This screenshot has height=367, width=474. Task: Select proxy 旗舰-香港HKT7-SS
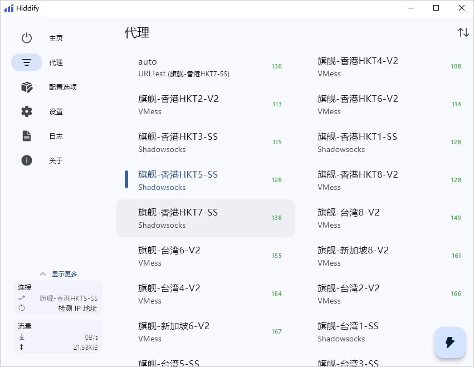[205, 218]
